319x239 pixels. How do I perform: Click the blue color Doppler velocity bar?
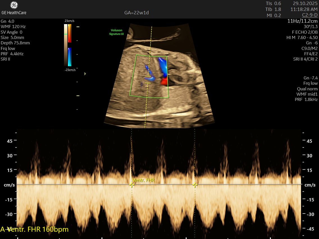point(69,57)
